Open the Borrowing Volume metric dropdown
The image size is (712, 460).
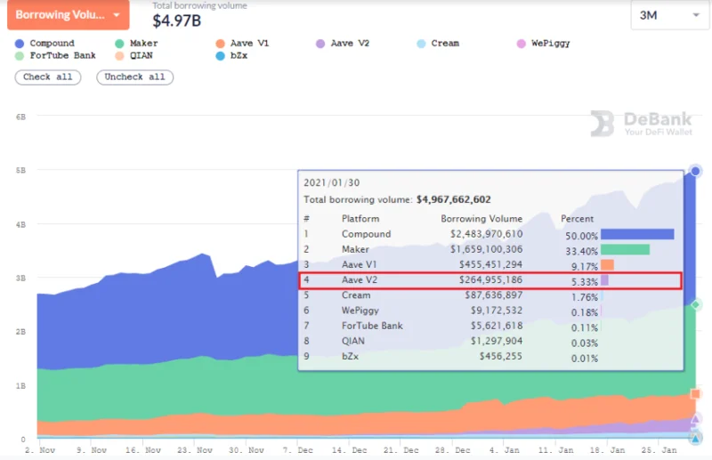tap(69, 14)
